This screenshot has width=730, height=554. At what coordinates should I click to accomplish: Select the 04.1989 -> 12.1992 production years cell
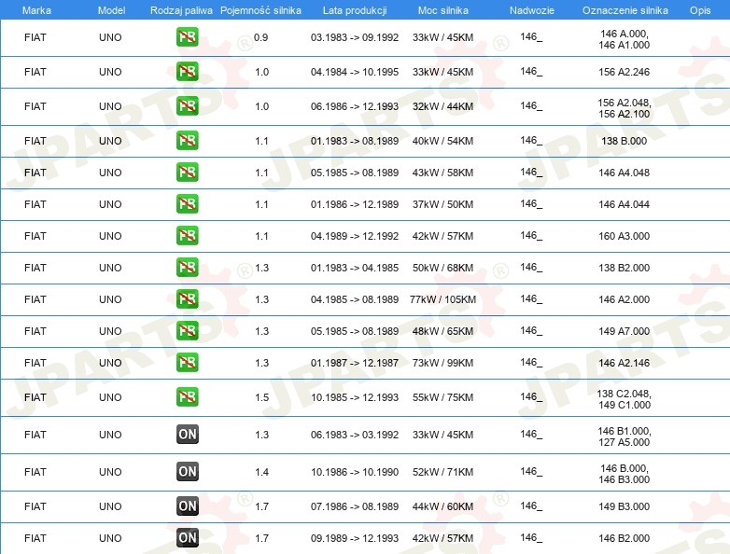(355, 236)
